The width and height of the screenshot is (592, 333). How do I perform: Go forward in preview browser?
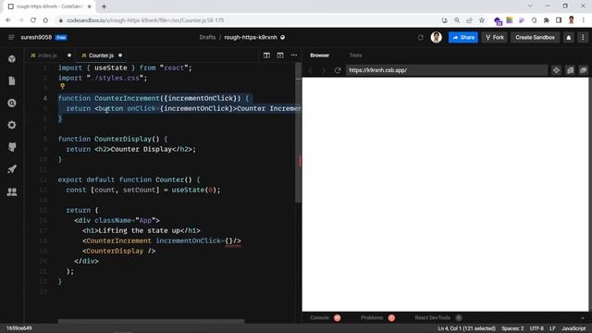324,70
